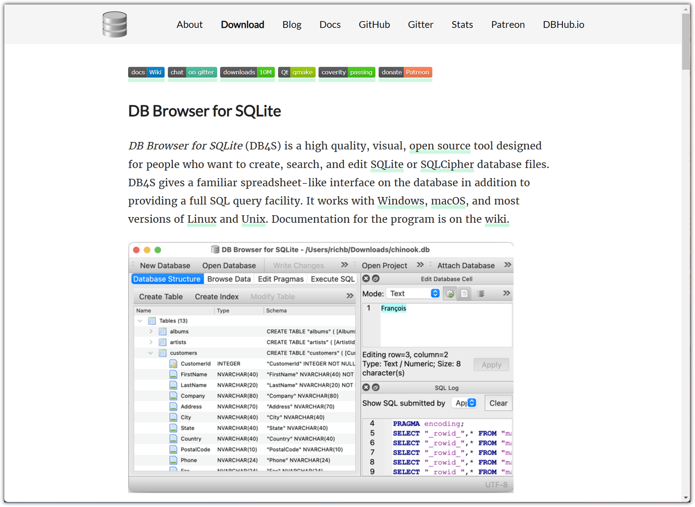Click the macOS link in description
This screenshot has height=507, width=695.
448,201
